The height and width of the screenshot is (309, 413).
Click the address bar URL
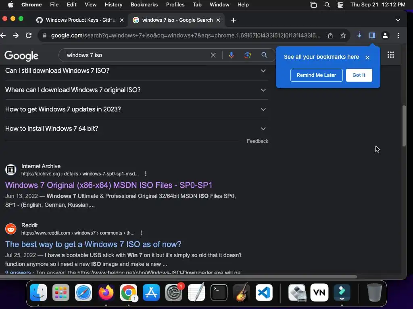pyautogui.click(x=186, y=35)
